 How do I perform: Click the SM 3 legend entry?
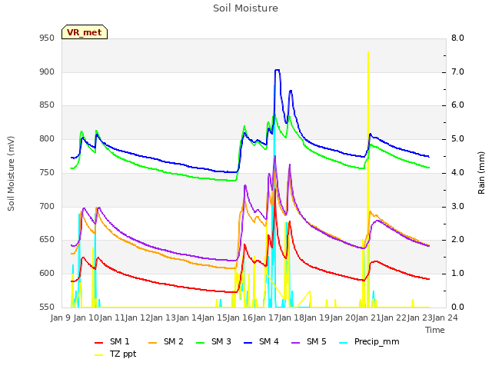click(214, 341)
